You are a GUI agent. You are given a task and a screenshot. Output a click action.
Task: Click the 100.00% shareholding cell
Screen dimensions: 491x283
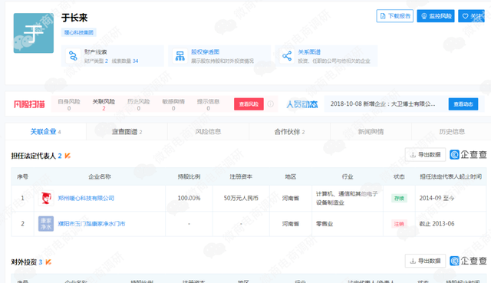189,198
